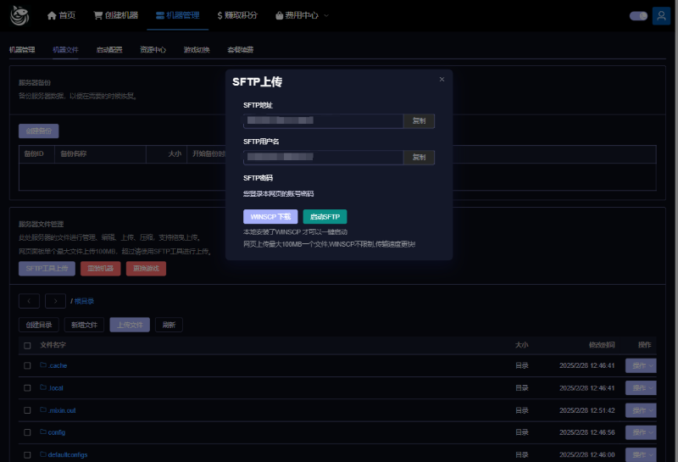Click the site logo in top-left corner
Screen dimensions: 678x462
click(x=17, y=15)
